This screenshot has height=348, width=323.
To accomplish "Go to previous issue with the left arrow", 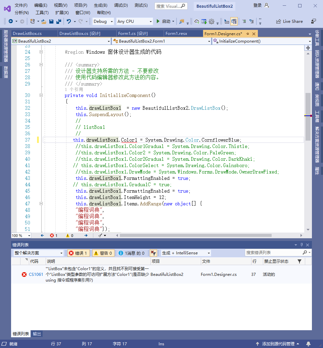I will tap(42, 236).
